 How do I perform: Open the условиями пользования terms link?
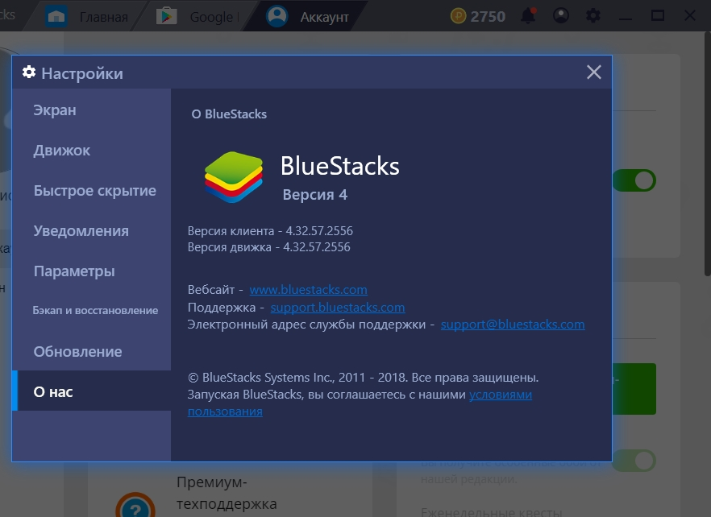tap(500, 395)
